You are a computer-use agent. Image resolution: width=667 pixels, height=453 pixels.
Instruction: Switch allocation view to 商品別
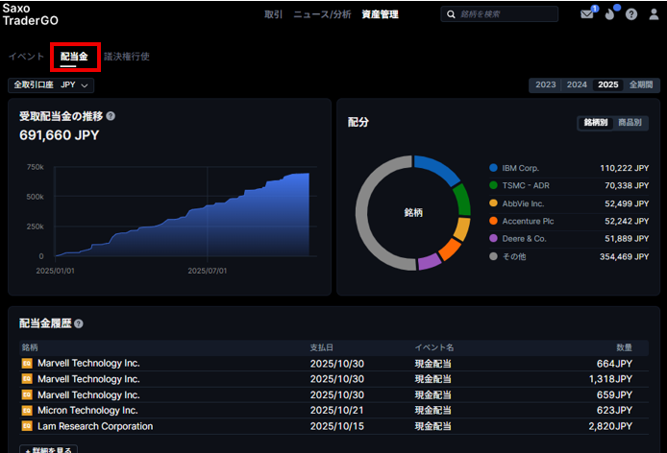630,123
